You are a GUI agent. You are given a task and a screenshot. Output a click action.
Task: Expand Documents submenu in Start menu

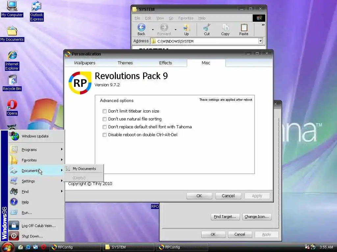[x=36, y=171]
